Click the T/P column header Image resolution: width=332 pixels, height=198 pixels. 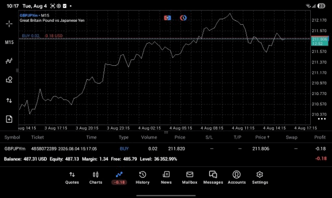(238, 137)
